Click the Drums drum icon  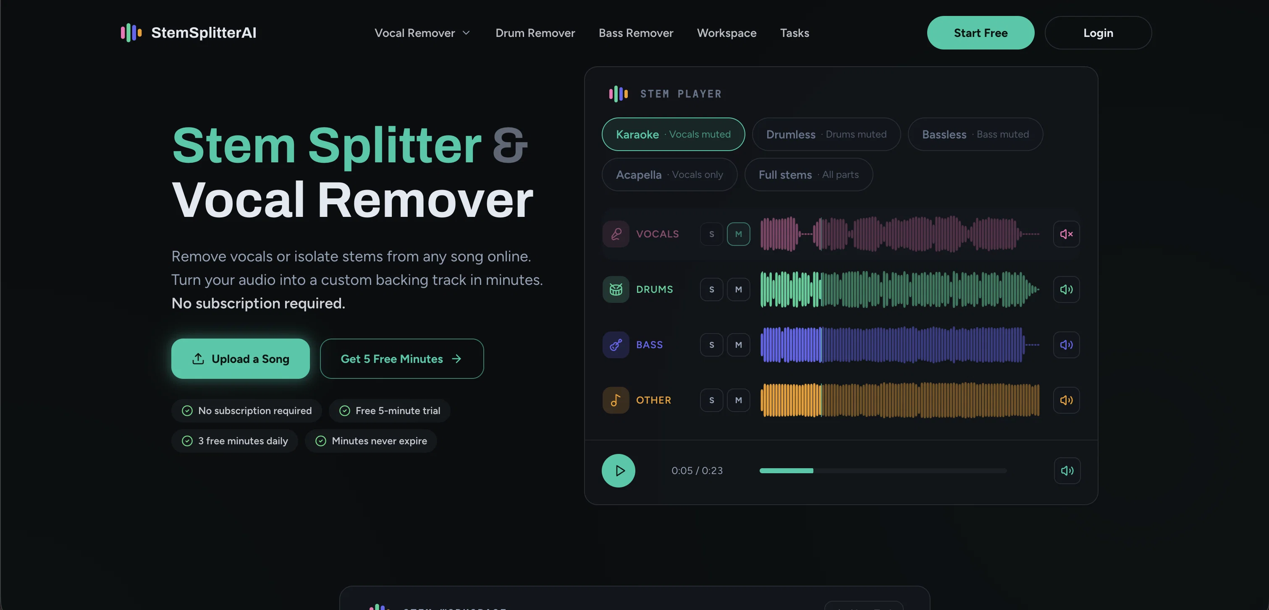pyautogui.click(x=616, y=289)
